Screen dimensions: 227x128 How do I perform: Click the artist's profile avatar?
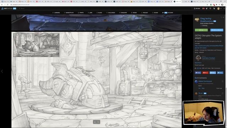(x=197, y=20)
